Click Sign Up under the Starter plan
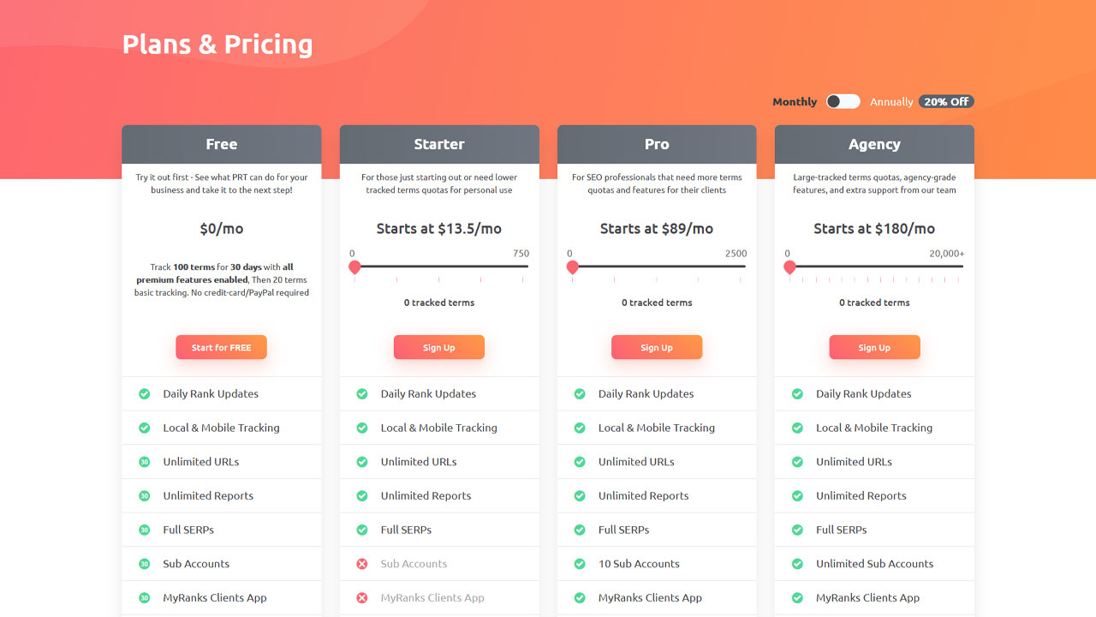The image size is (1096, 617). click(439, 347)
